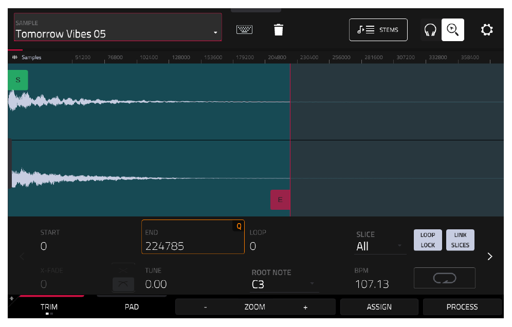The height and width of the screenshot is (327, 512).
Task: Go to next parameter page arrow
Action: 490,257
